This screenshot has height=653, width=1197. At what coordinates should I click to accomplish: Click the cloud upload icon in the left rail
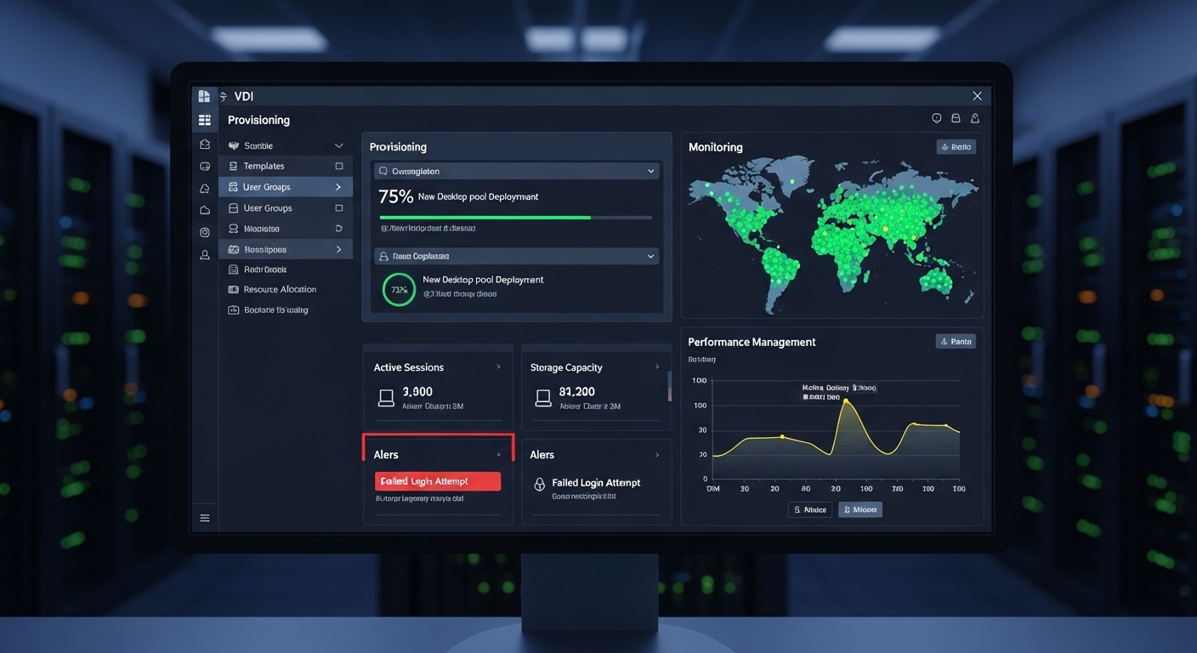tap(205, 189)
